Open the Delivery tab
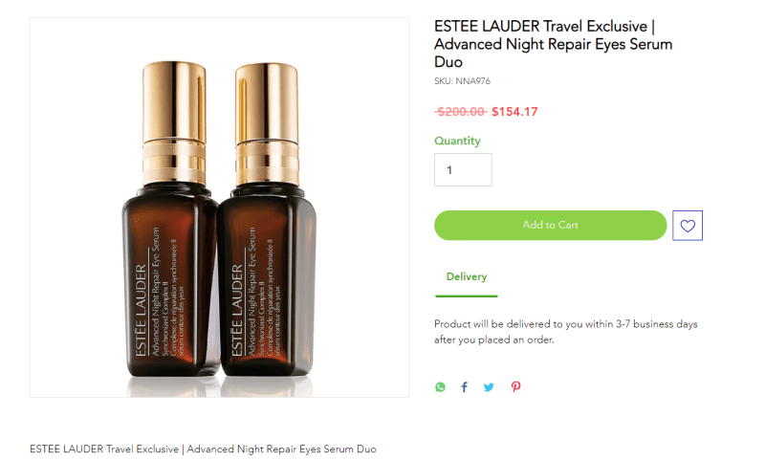The width and height of the screenshot is (765, 460). [x=467, y=276]
